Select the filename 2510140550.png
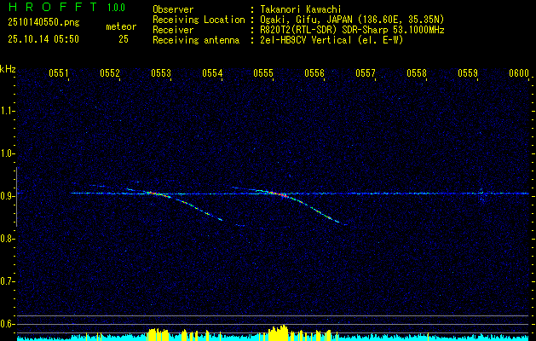 [x=43, y=22]
